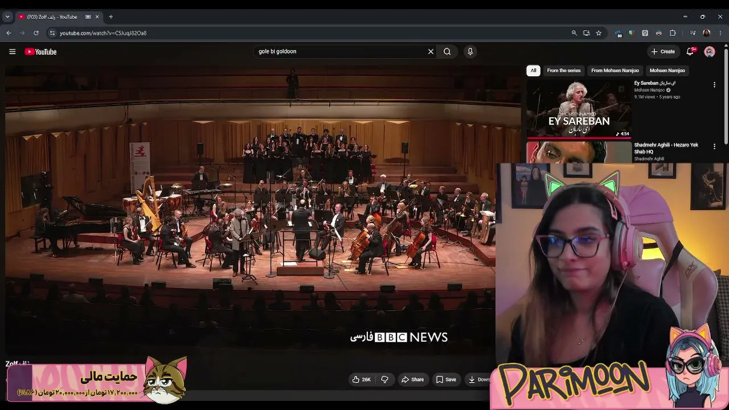Clear the search query with the X
Viewport: 729px width, 410px height.
pos(431,52)
